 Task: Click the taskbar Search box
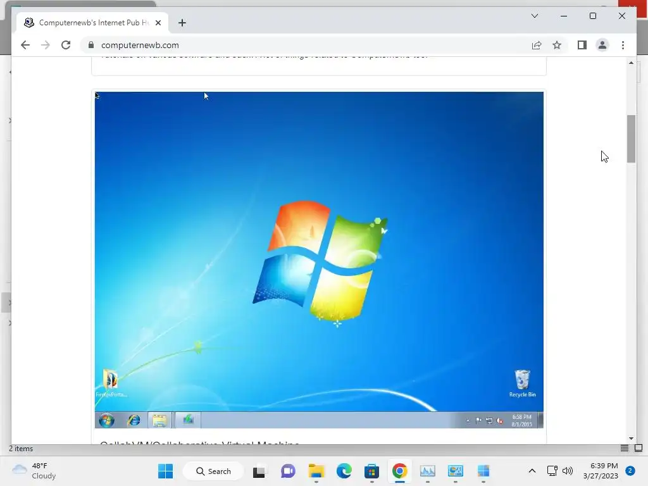pos(213,471)
